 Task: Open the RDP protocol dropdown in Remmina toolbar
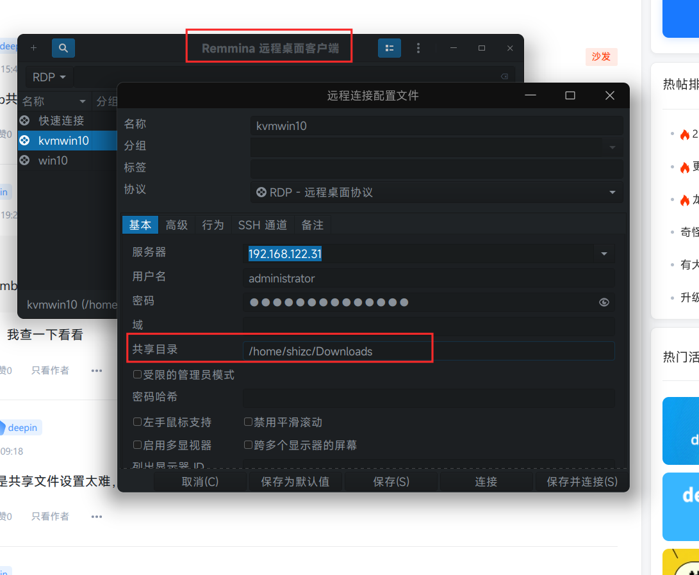point(49,77)
